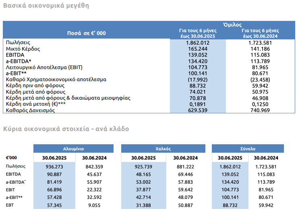
Task: Select the 30.06.2024 six-month column header
Action: (260, 33)
